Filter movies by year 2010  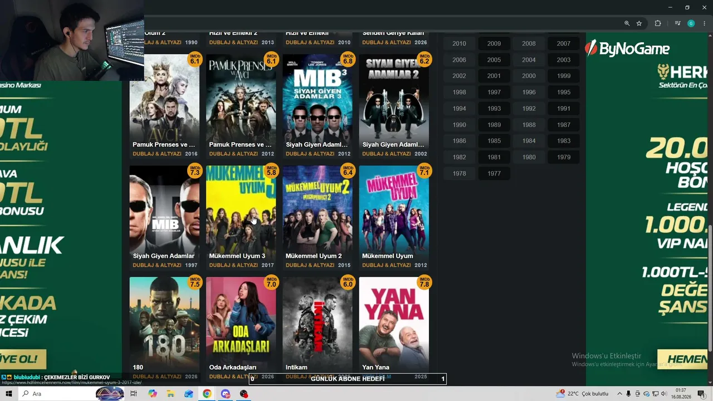(x=460, y=43)
